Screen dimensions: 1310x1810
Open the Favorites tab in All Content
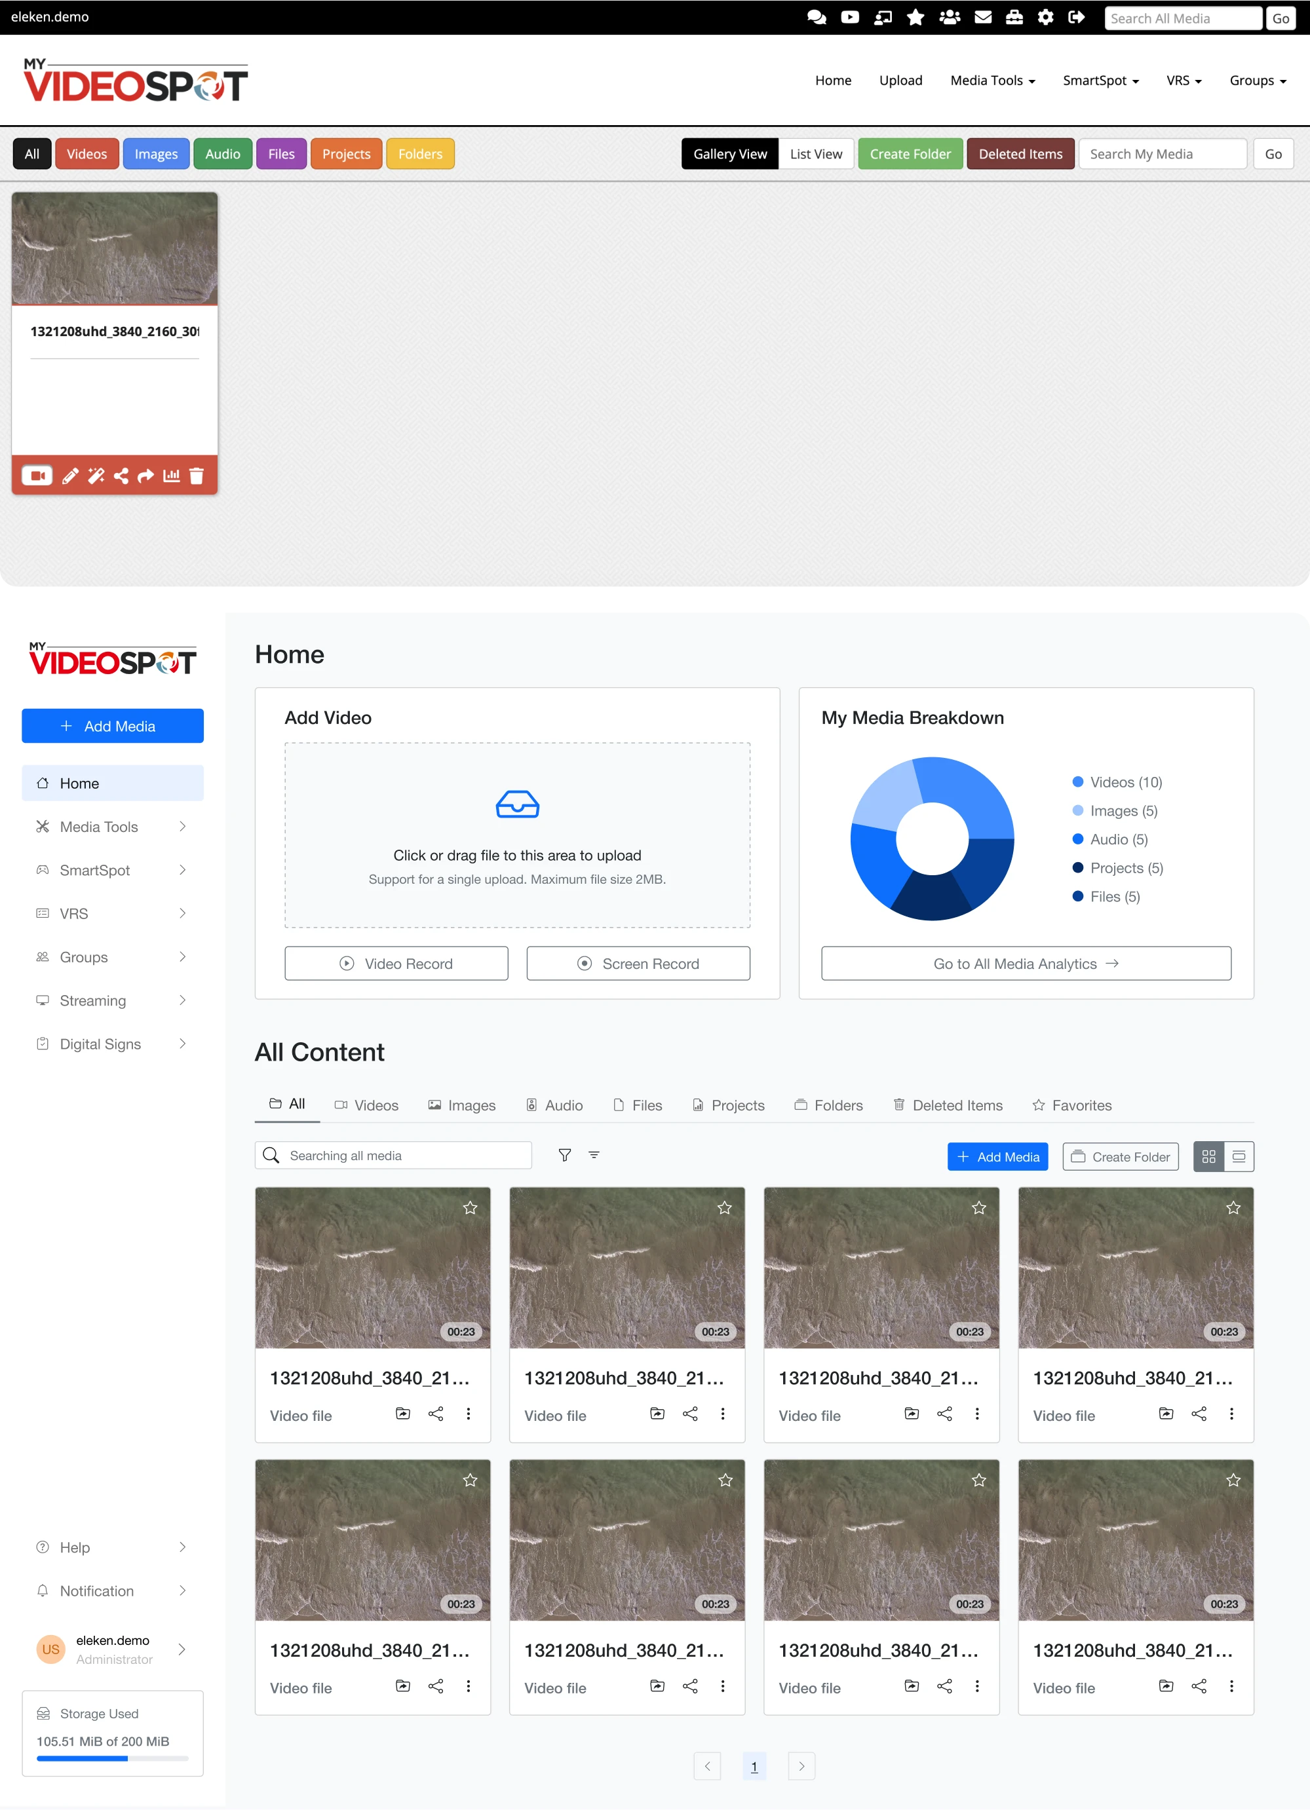pyautogui.click(x=1072, y=1104)
